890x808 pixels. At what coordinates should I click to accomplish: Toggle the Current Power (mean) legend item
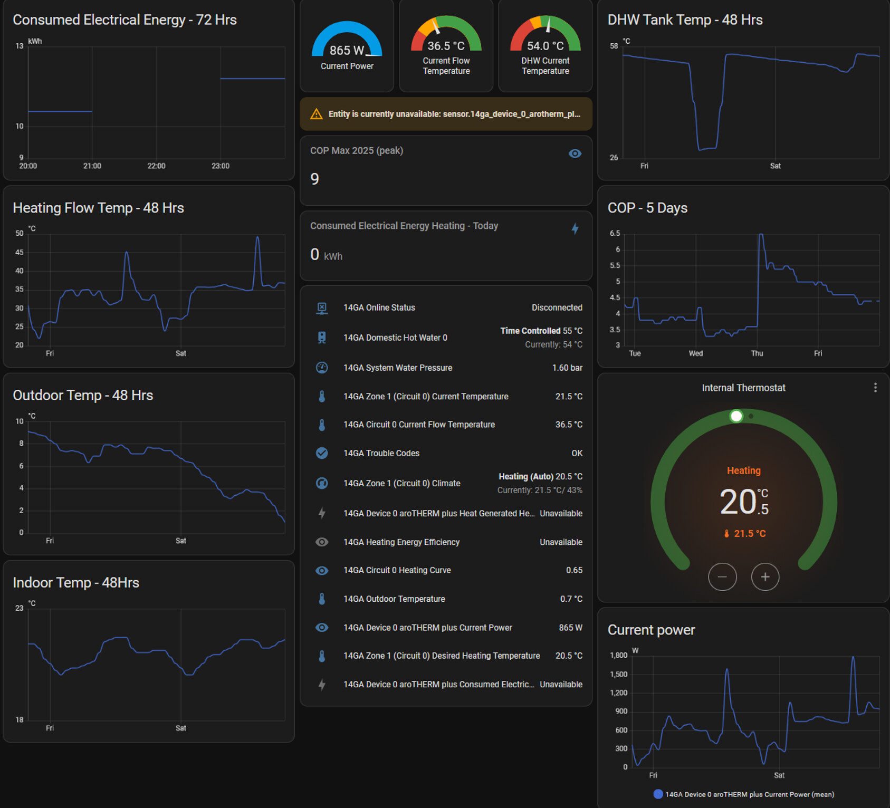tap(744, 794)
